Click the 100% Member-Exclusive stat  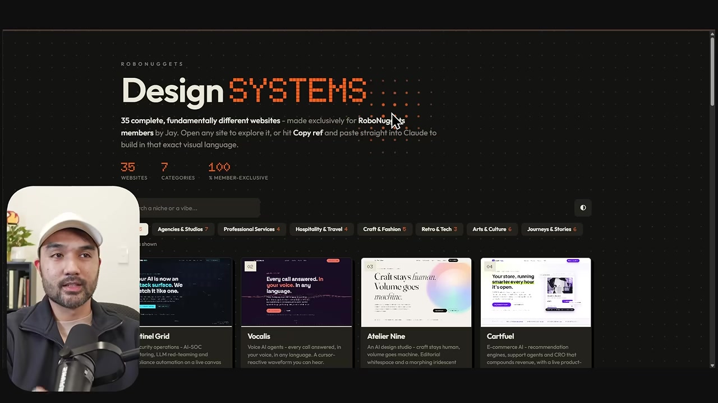[x=238, y=171]
